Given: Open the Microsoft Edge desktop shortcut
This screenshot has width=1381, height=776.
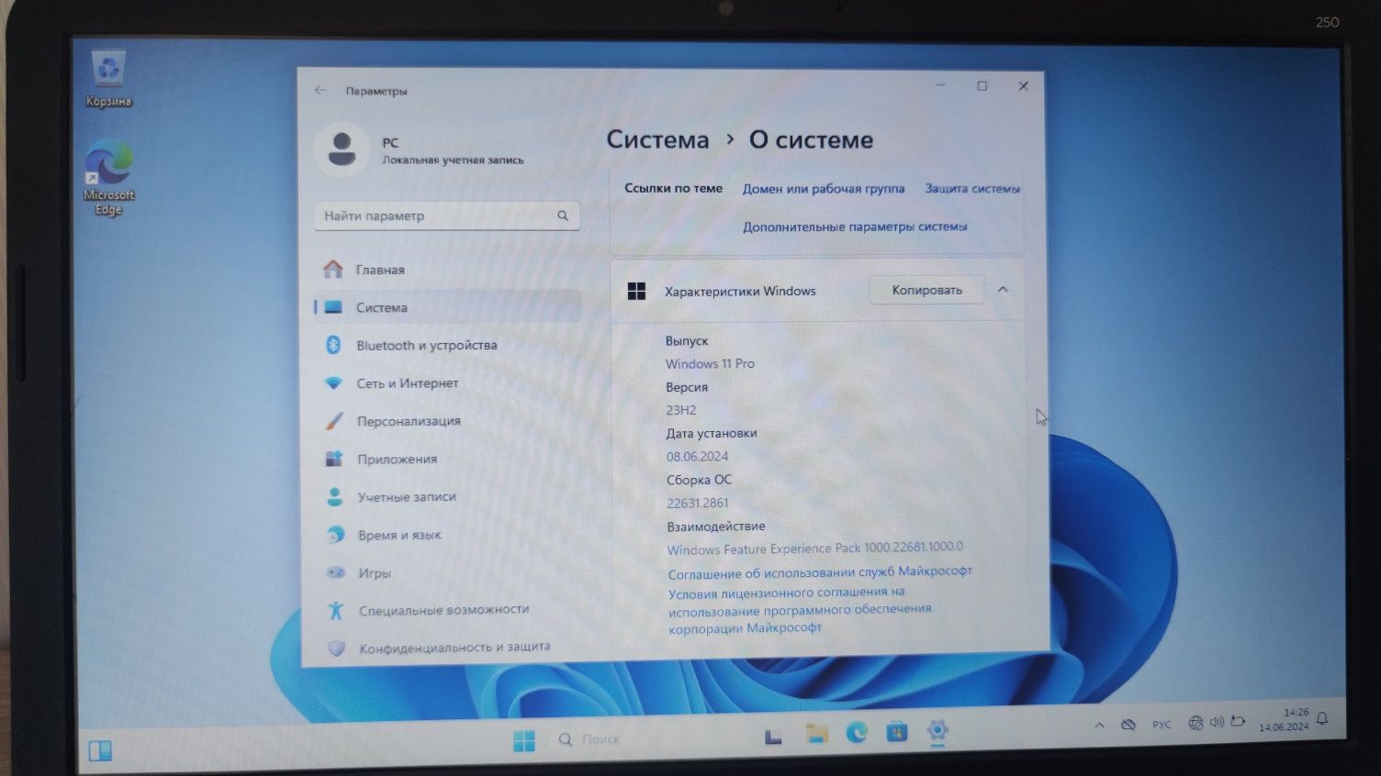Looking at the screenshot, I should pyautogui.click(x=108, y=177).
